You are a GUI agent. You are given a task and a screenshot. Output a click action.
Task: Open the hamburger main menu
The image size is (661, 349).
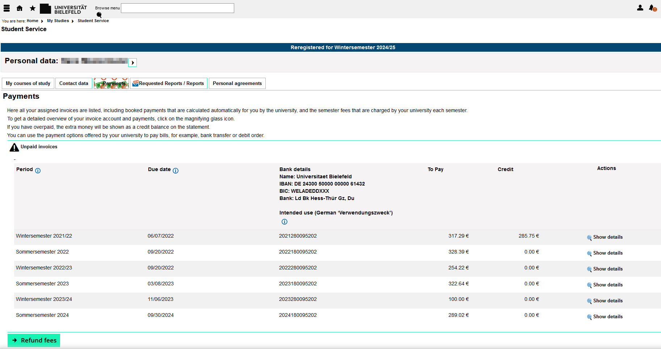pyautogui.click(x=7, y=8)
